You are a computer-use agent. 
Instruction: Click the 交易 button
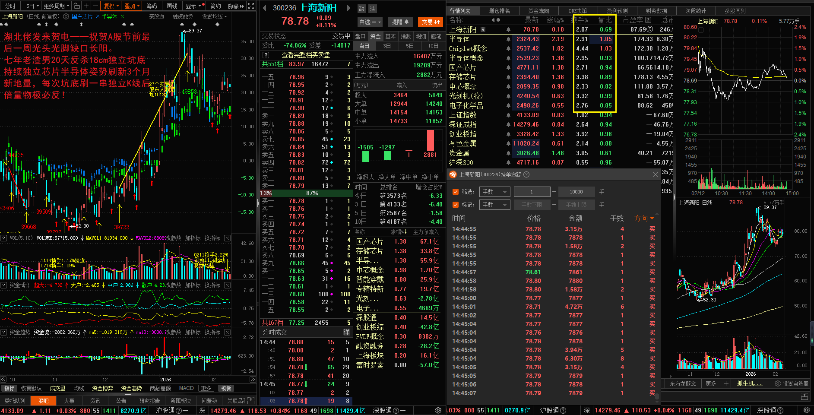pos(431,22)
